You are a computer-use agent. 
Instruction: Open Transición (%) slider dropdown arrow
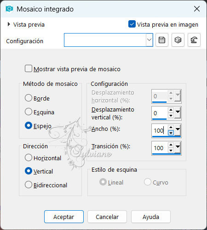coord(178,147)
